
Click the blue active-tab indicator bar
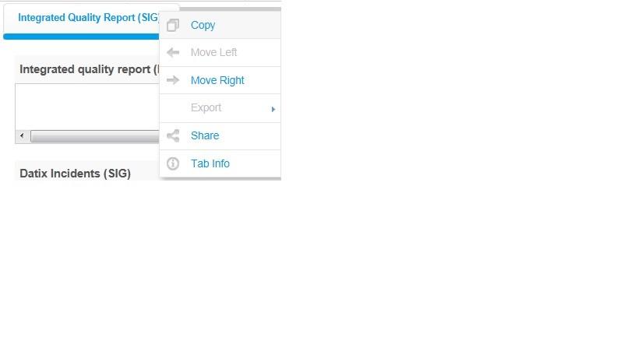pos(81,37)
